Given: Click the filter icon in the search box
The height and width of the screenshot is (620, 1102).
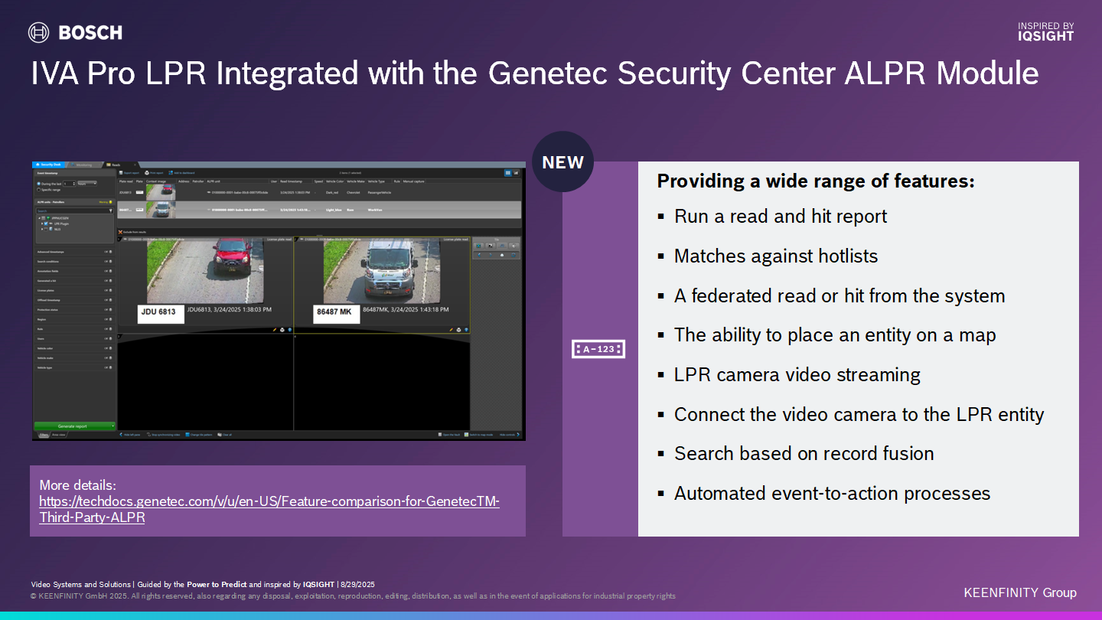Looking at the screenshot, I should pos(111,210).
